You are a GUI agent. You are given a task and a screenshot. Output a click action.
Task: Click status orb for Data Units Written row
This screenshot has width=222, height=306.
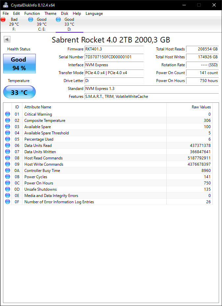8,152
